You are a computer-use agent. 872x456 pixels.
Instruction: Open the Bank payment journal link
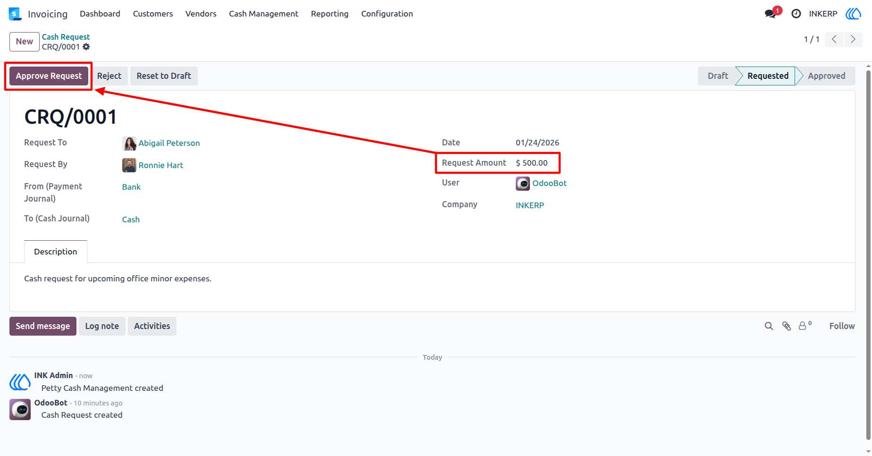[131, 187]
